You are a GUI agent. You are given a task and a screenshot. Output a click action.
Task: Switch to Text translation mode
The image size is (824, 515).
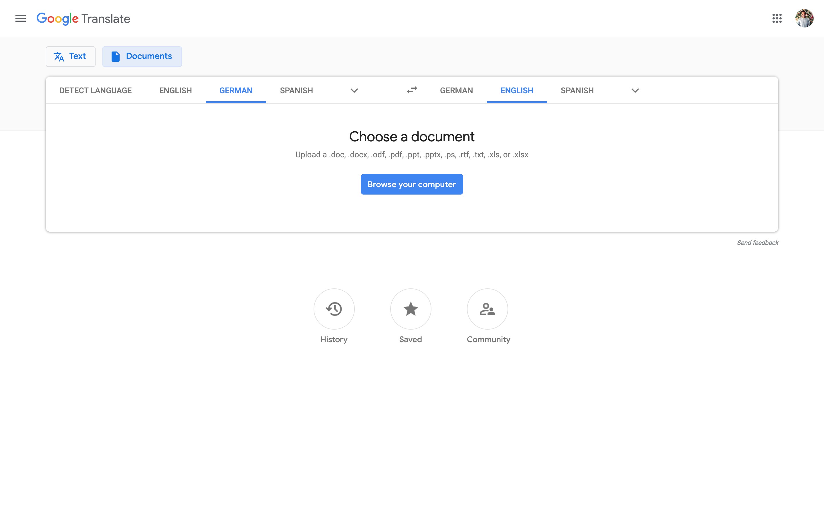coord(70,56)
